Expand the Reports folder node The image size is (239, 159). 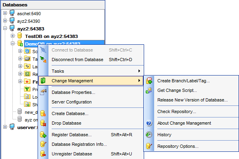(20, 74)
